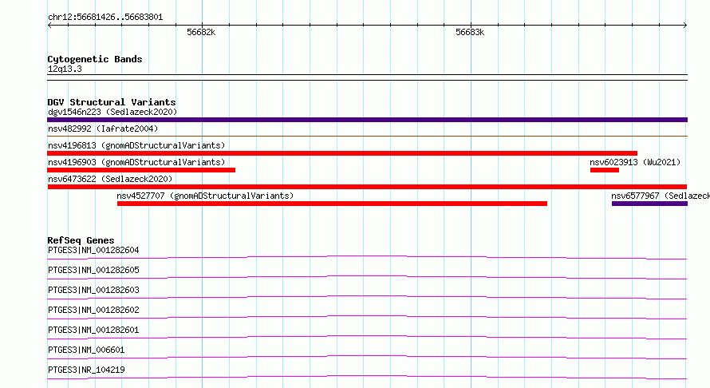Screen dimensions: 710x388
Task: Click the PTGES3|NM_001282601 transcript label
Action: (x=93, y=330)
